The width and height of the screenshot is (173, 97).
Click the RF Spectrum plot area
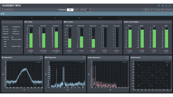tap(24, 74)
